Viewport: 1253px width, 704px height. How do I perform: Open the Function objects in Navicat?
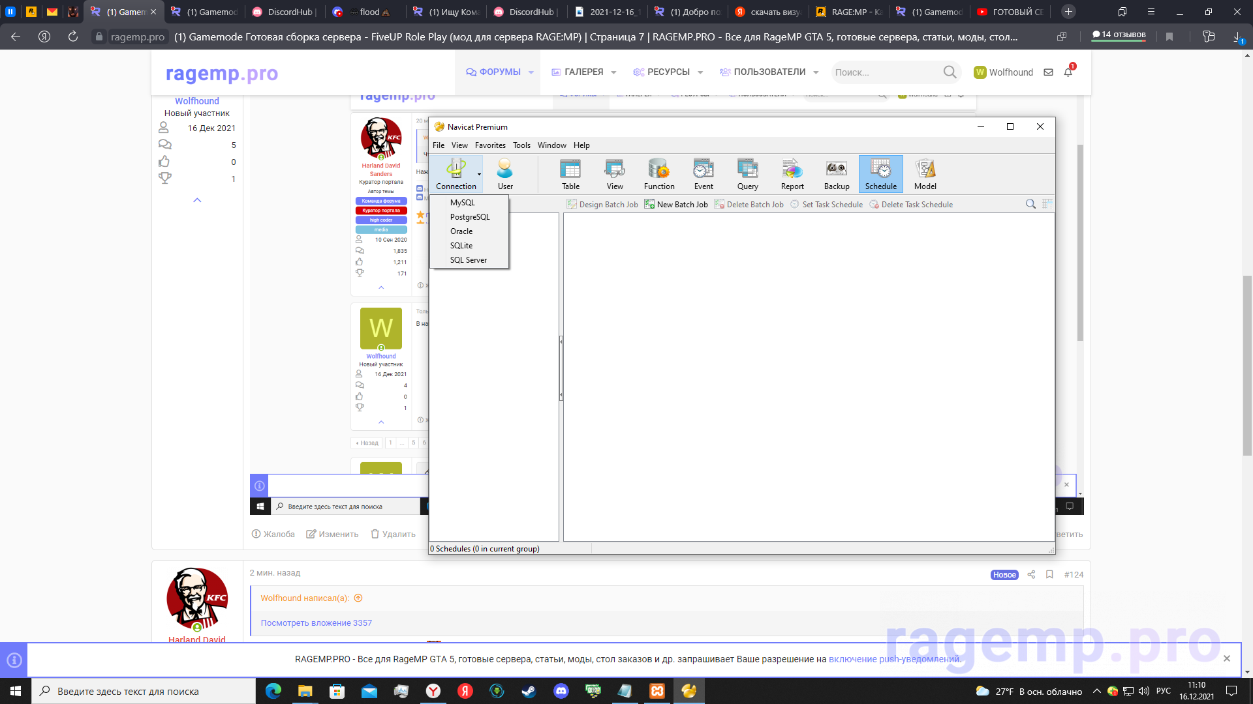(659, 173)
